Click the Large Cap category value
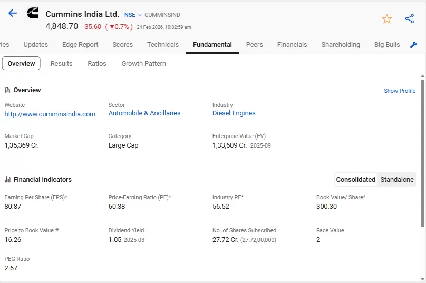 123,145
